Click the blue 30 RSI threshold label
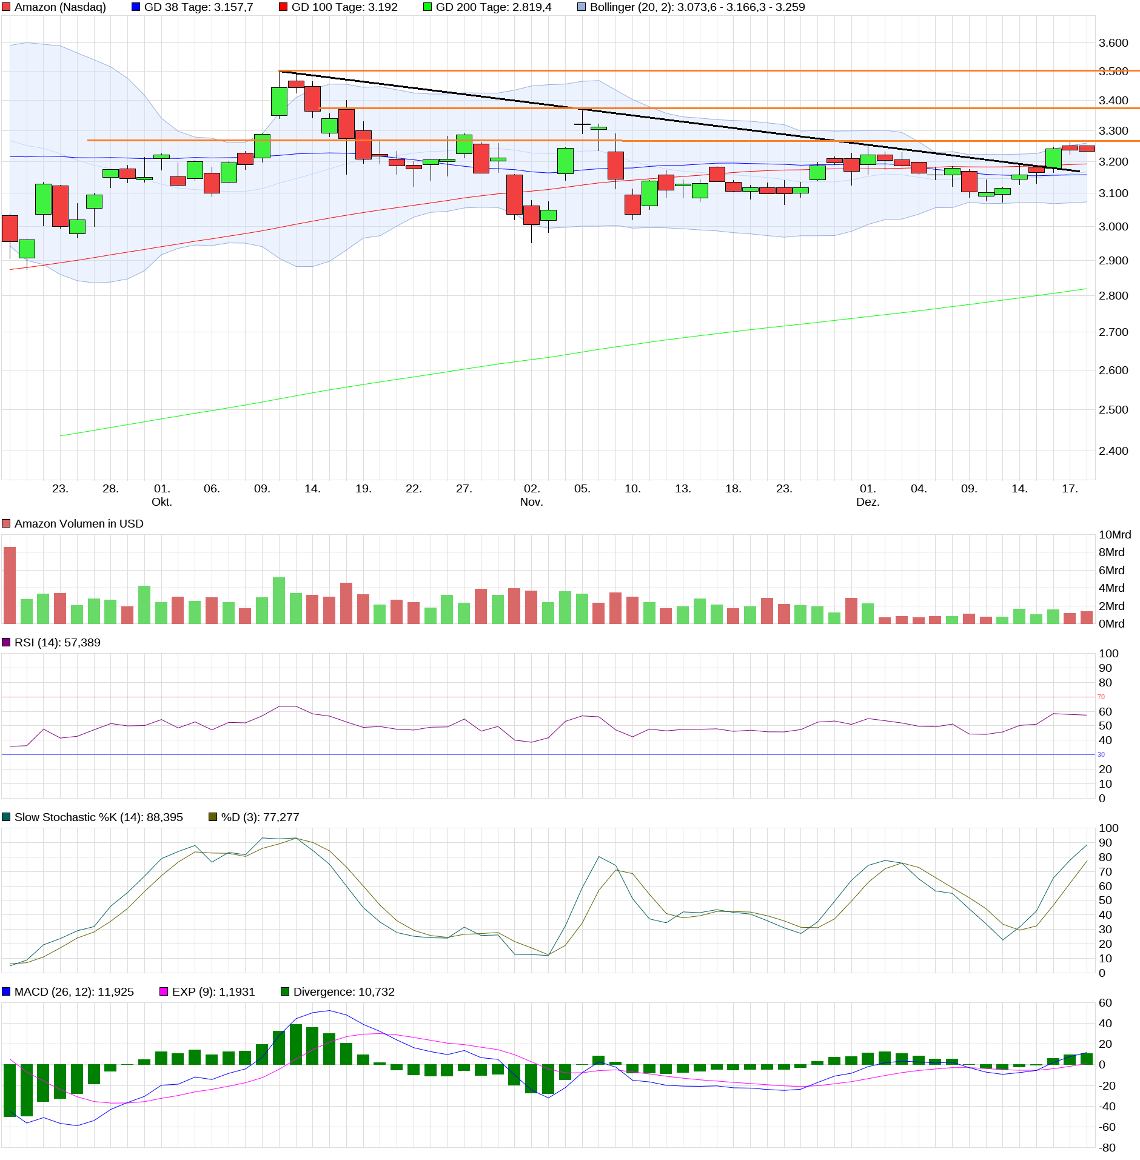Viewport: 1140px width, 1160px height. point(1101,754)
